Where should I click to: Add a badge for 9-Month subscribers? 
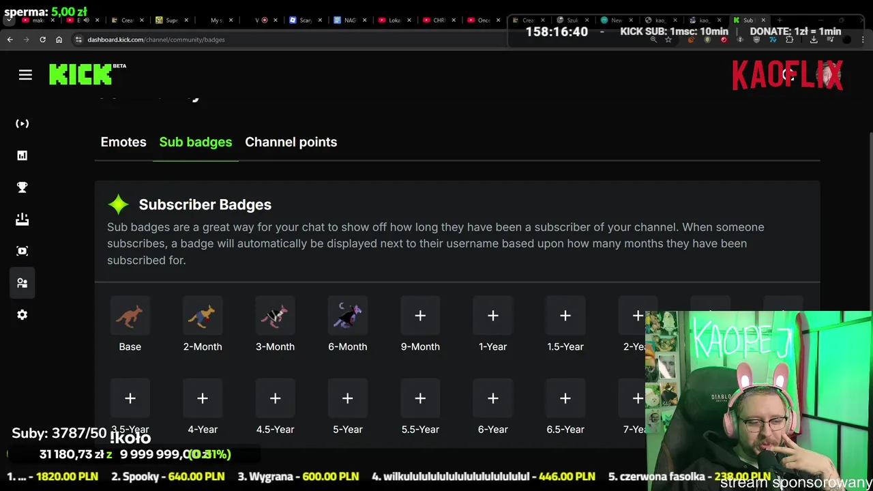point(420,316)
